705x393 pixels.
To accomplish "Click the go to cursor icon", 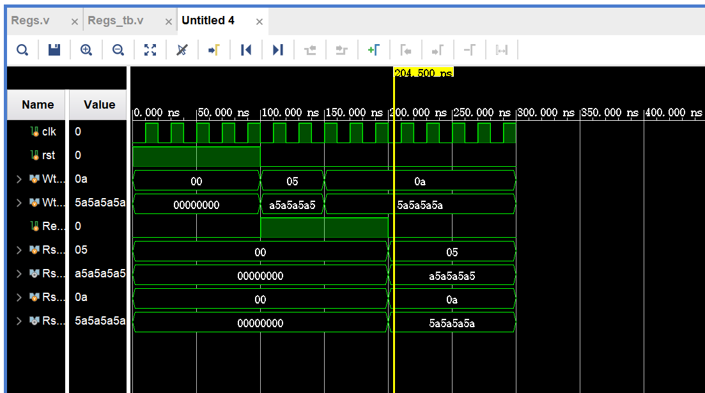I will (x=214, y=50).
